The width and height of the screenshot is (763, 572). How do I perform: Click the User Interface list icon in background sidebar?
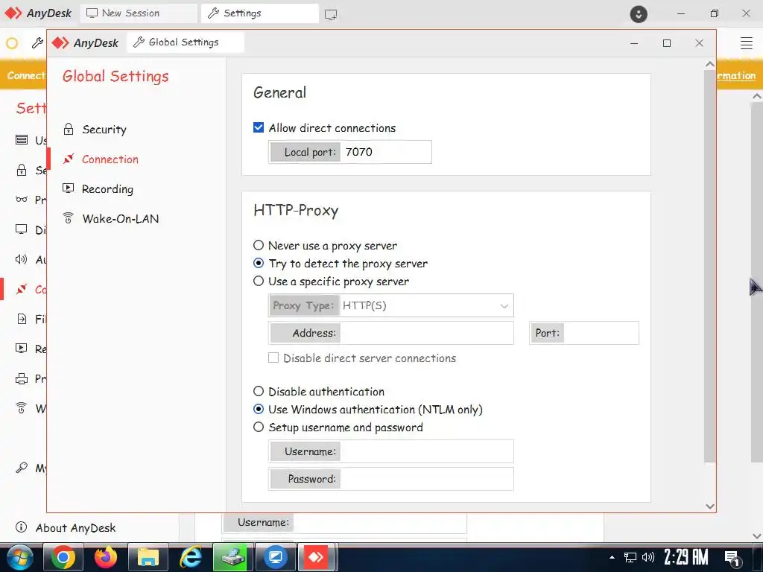pos(22,140)
